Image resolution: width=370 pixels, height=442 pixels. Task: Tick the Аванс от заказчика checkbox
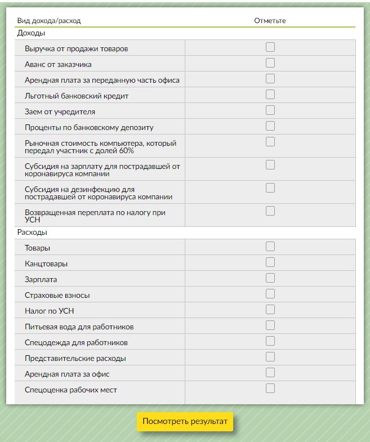coord(270,63)
